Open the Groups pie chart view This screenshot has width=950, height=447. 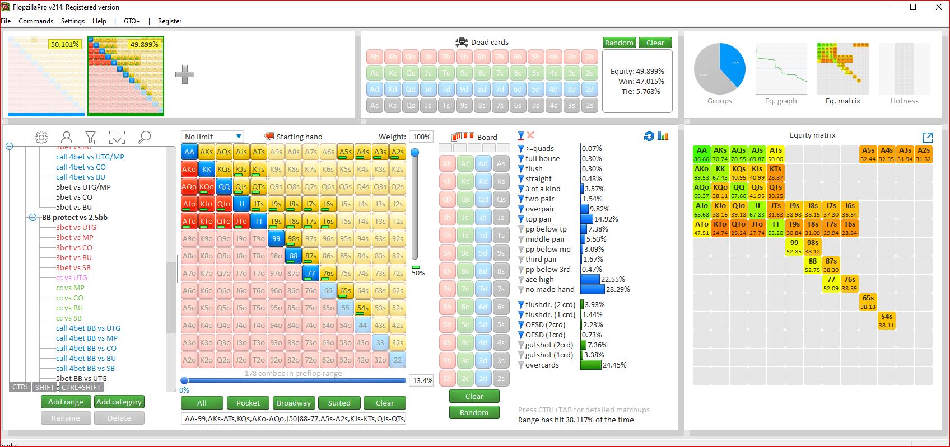720,74
